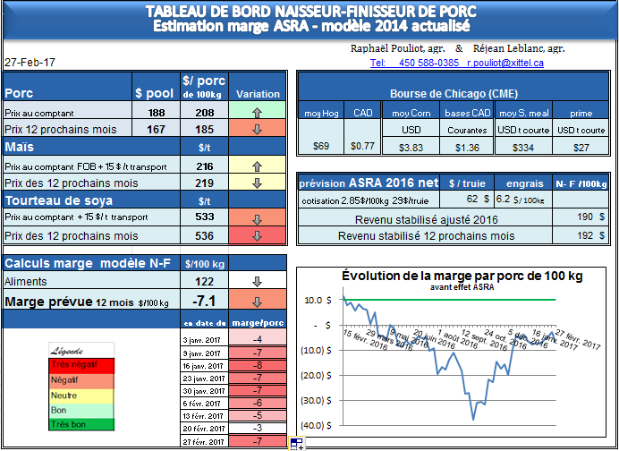Click the down arrow for Tourteau de soya prix au comptant
The height and width of the screenshot is (451, 619).
click(258, 219)
